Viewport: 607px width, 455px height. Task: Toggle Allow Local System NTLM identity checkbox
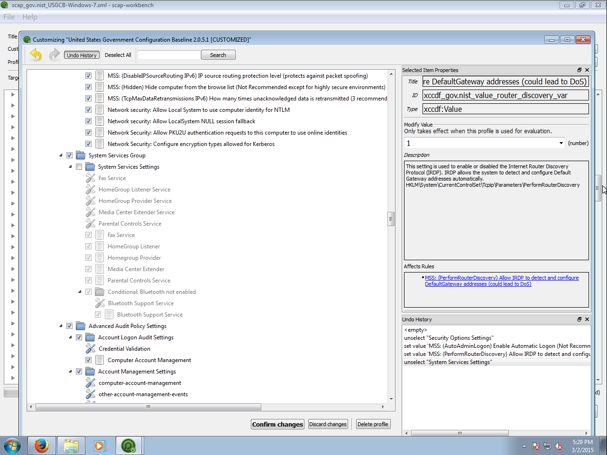coord(88,110)
